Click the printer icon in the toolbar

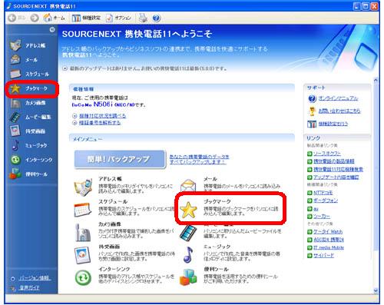coord(143,18)
